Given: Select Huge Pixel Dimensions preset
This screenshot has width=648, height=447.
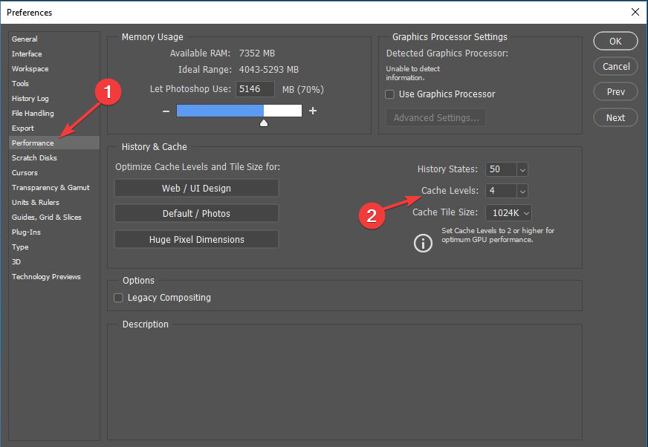Looking at the screenshot, I should coord(196,240).
